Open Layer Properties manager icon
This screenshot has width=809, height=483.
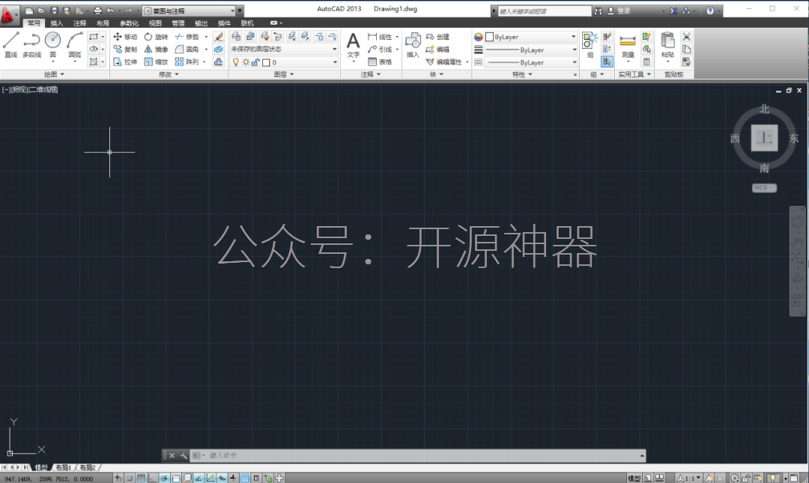(x=236, y=36)
